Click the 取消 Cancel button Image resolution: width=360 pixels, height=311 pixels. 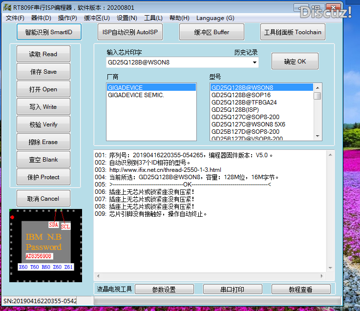(43, 198)
